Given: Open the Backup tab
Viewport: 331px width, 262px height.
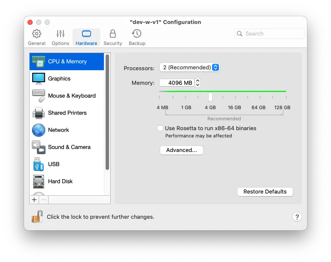Looking at the screenshot, I should 137,37.
